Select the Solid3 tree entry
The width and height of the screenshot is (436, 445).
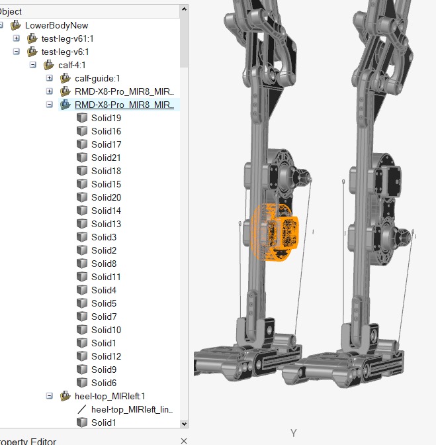pyautogui.click(x=103, y=237)
